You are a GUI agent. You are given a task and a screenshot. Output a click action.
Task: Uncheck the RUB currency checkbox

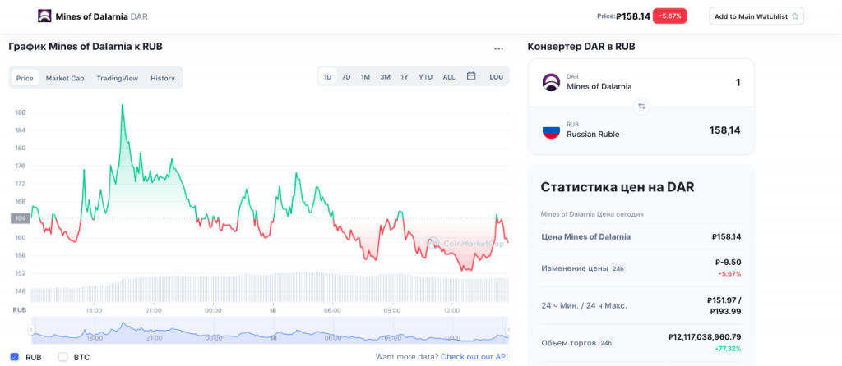pyautogui.click(x=14, y=357)
